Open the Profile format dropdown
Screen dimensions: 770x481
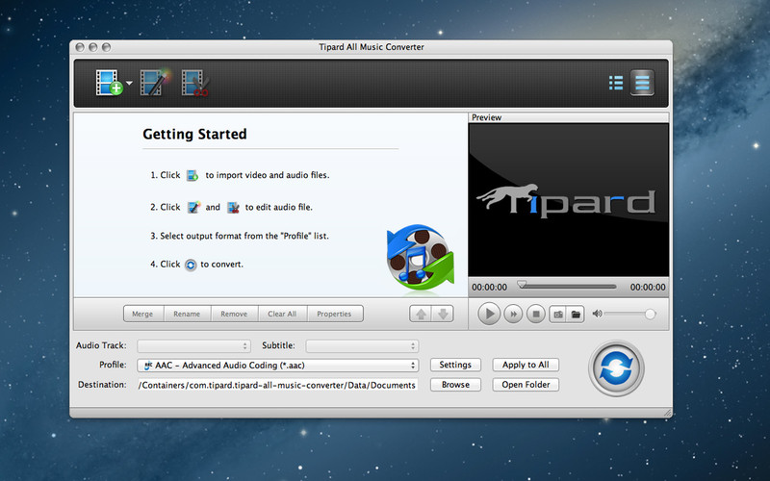tap(278, 366)
